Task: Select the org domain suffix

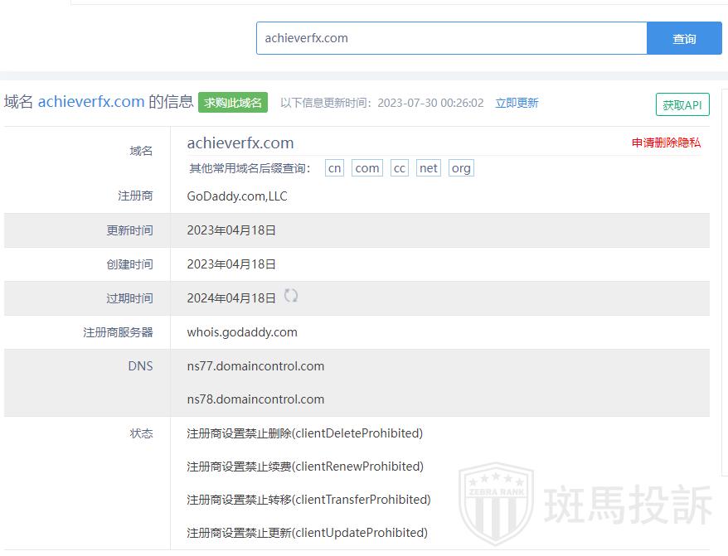Action: (x=461, y=168)
